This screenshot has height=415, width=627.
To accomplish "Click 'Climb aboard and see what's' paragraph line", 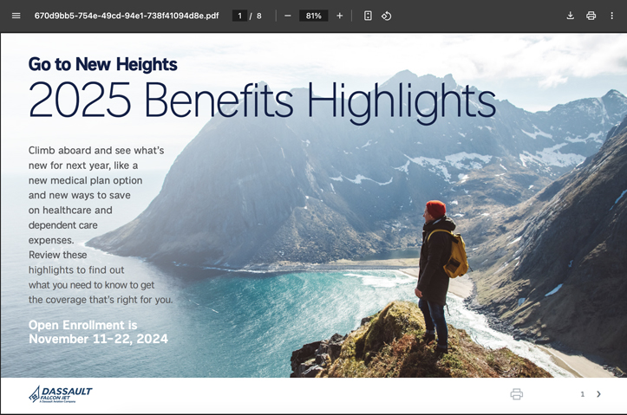I will 96,151.
